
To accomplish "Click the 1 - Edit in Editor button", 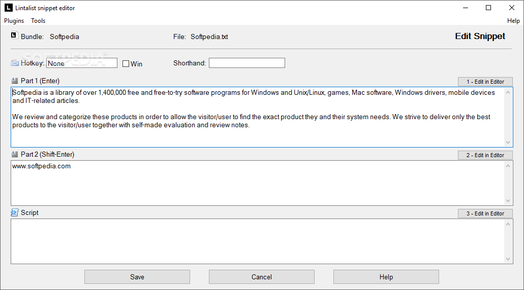I will tap(485, 82).
